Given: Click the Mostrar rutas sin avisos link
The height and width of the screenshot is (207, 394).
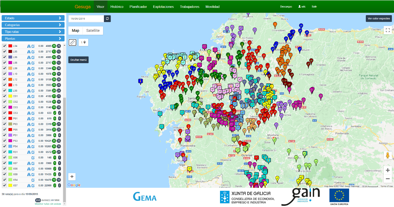Looking at the screenshot, I should [48, 204].
